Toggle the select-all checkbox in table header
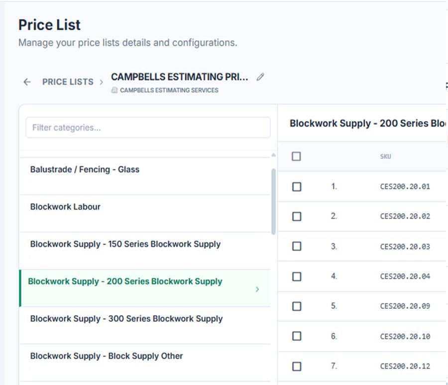The height and width of the screenshot is (385, 448). (x=296, y=156)
